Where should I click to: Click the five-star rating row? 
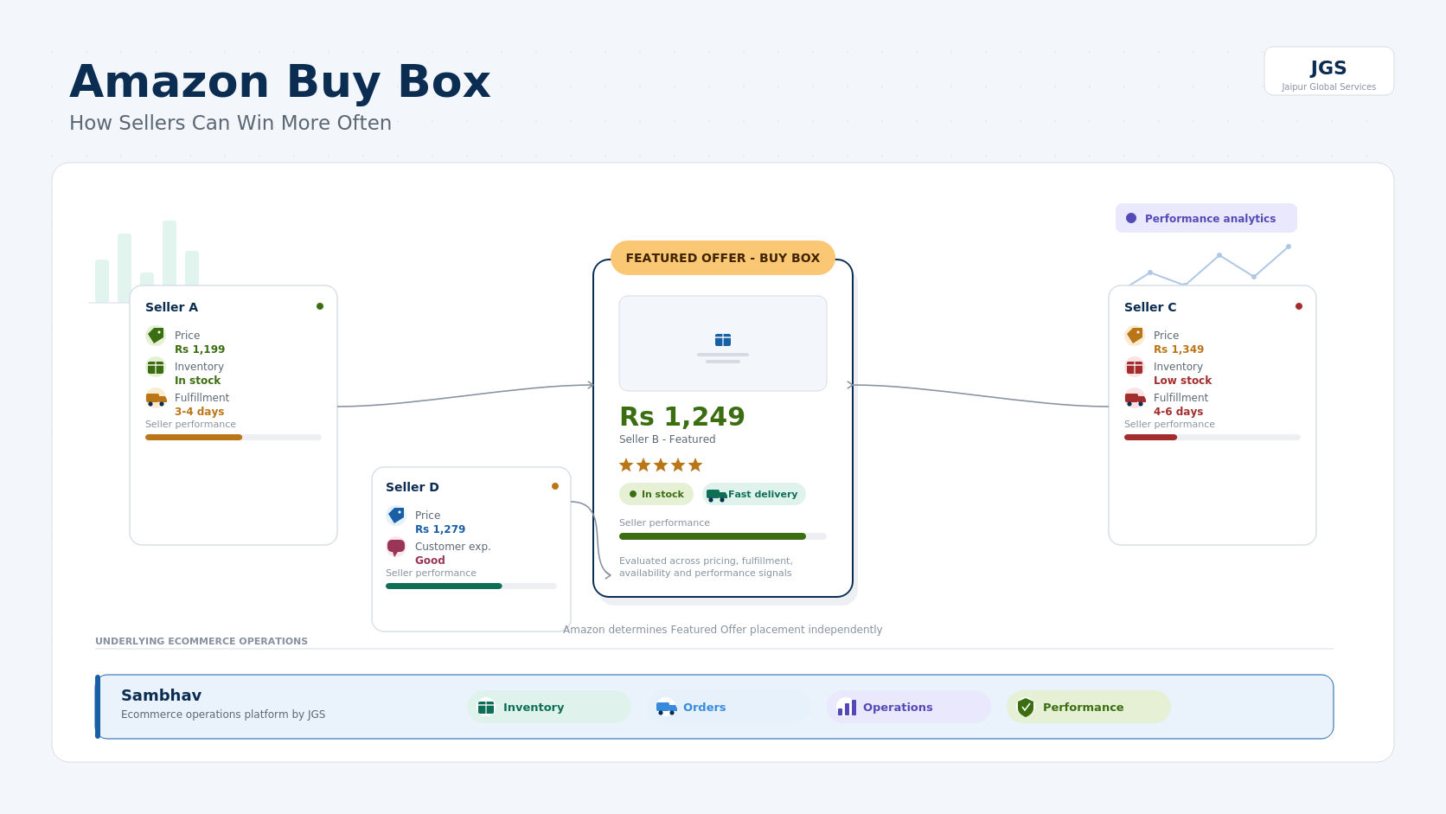(x=661, y=465)
